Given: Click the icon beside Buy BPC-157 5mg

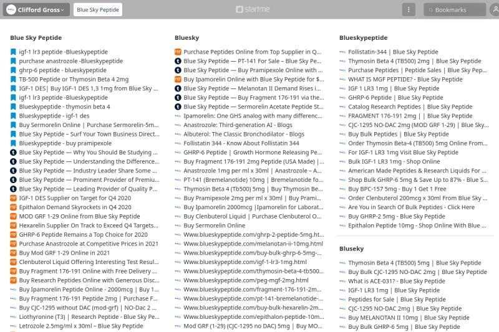Looking at the screenshot, I should point(342,189).
